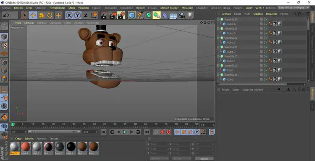Click the Aplicar button
Viewport: 315px width, 161px height.
(x=204, y=158)
